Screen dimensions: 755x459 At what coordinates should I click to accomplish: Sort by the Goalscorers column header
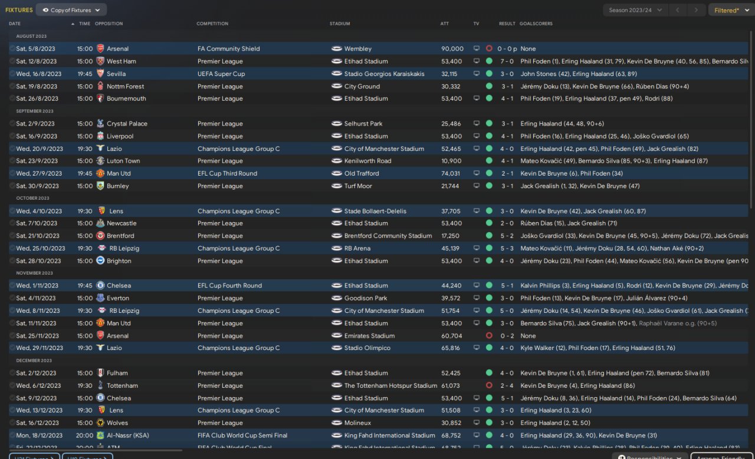(x=536, y=24)
